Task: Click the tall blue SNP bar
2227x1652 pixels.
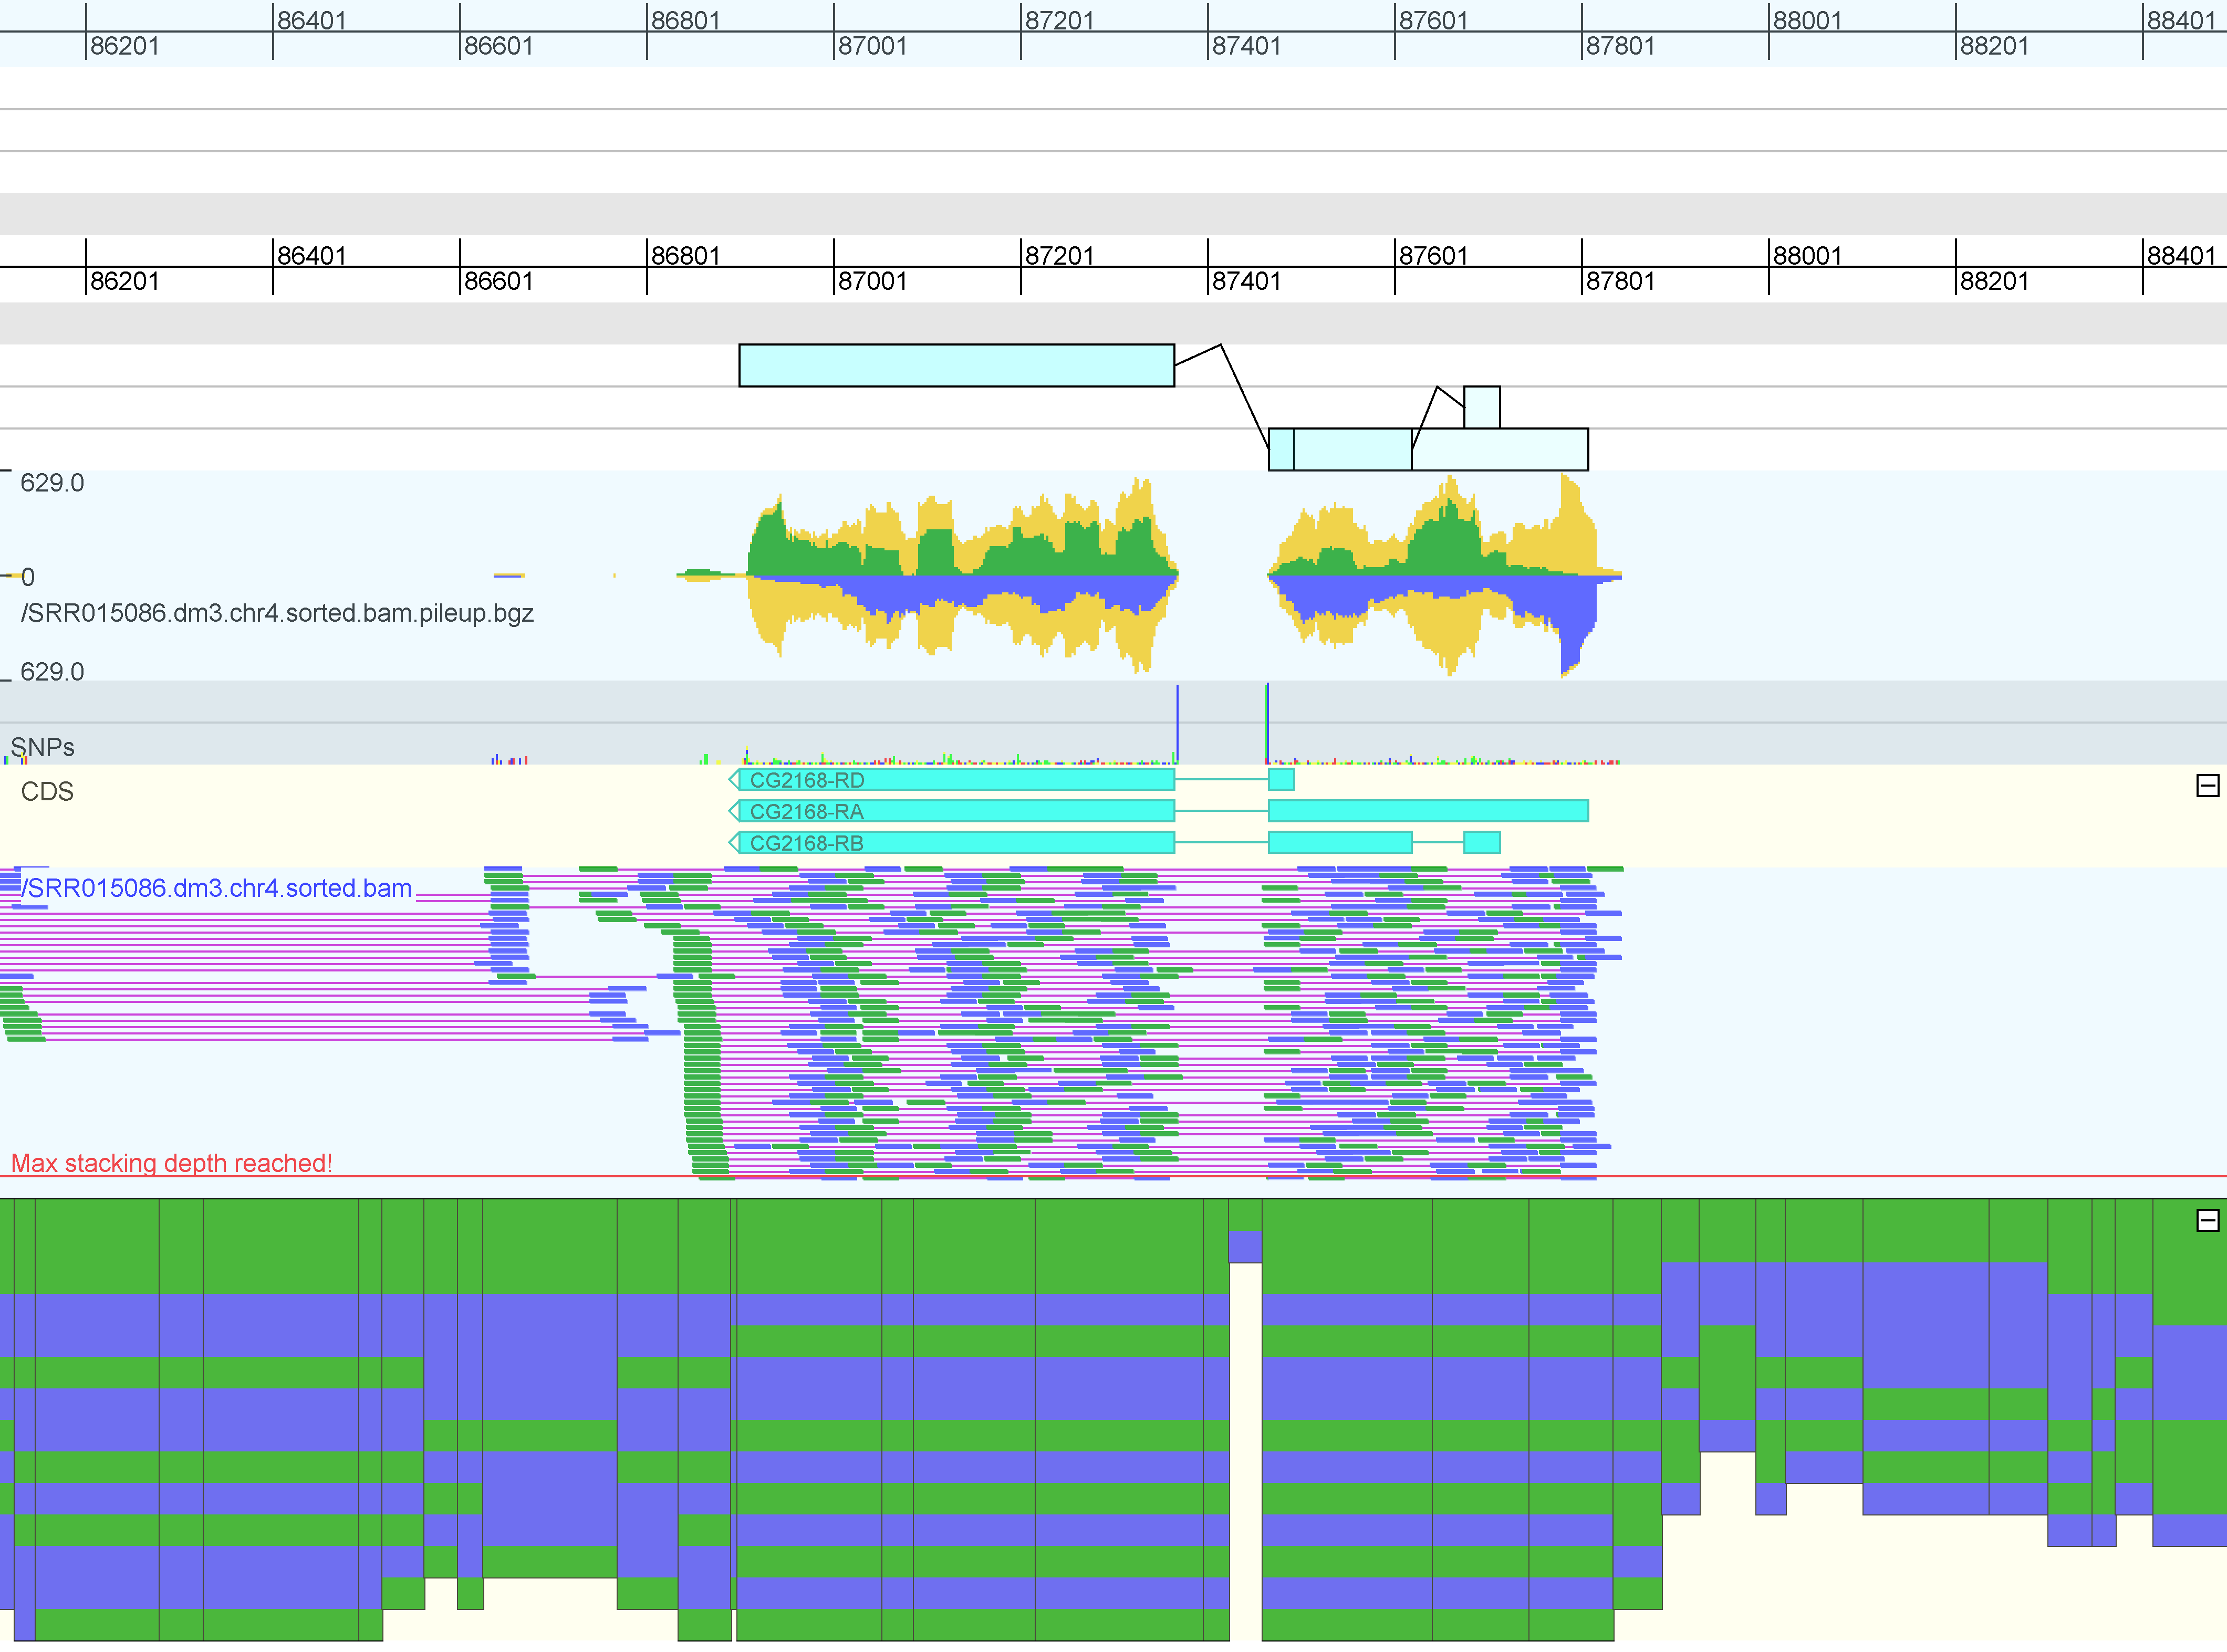Action: [1177, 722]
